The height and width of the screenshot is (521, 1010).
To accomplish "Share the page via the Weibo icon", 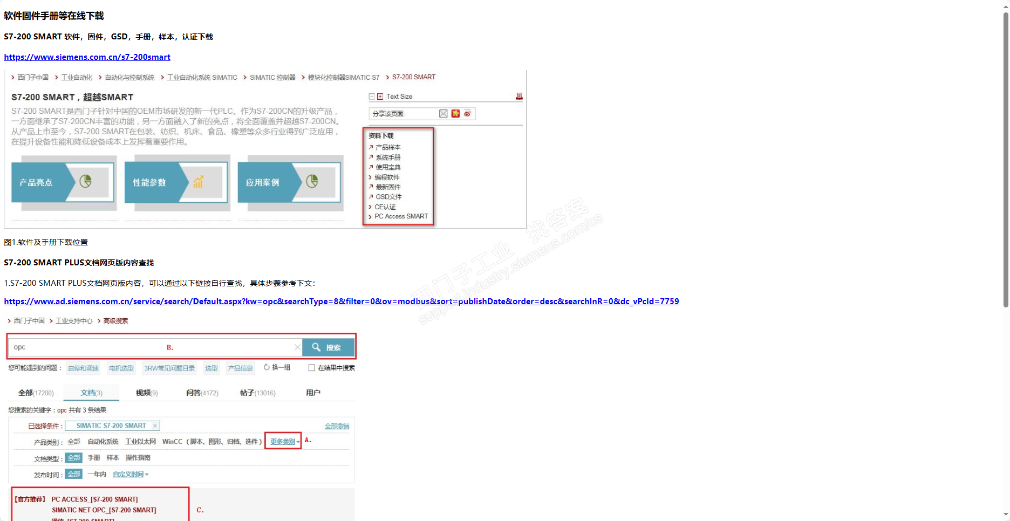I will pyautogui.click(x=467, y=113).
